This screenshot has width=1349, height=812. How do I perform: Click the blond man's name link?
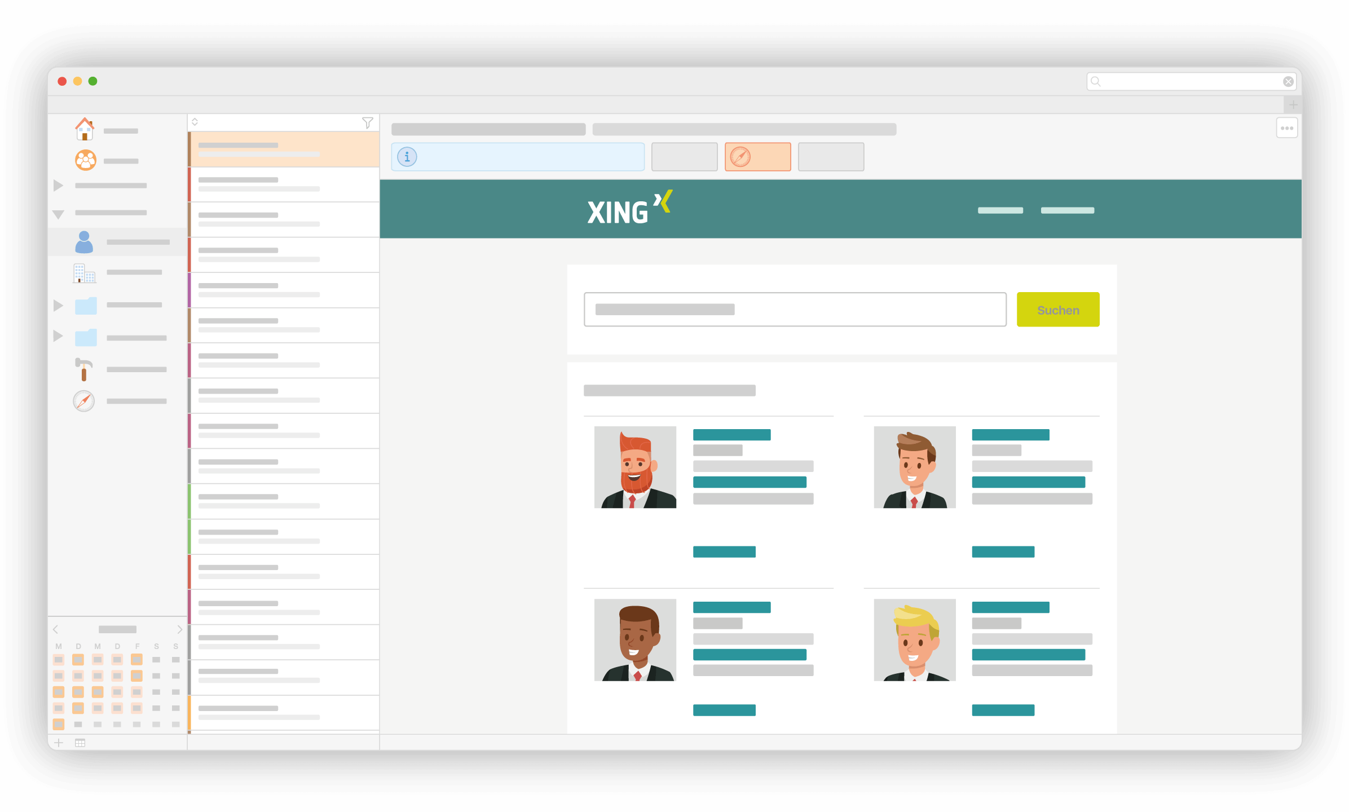(x=1010, y=607)
